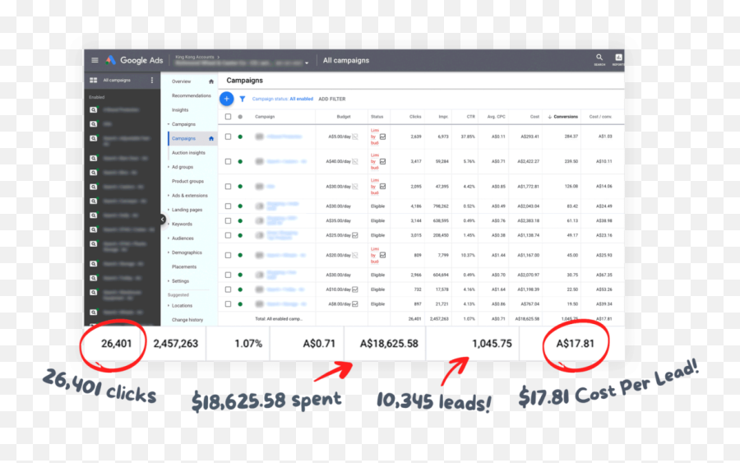
Task: Click green status dot in A$5.00/day row
Action: (240, 137)
